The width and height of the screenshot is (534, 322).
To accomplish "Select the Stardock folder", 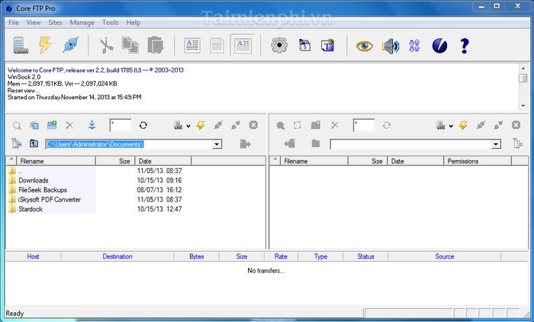I will tap(31, 209).
